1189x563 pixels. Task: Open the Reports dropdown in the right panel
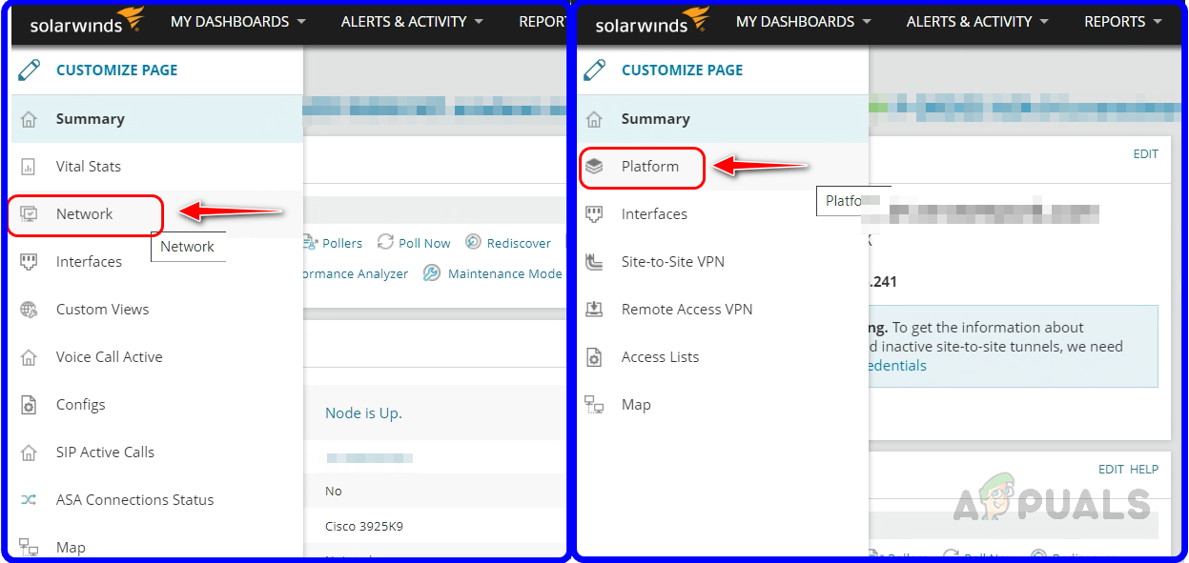(1123, 21)
